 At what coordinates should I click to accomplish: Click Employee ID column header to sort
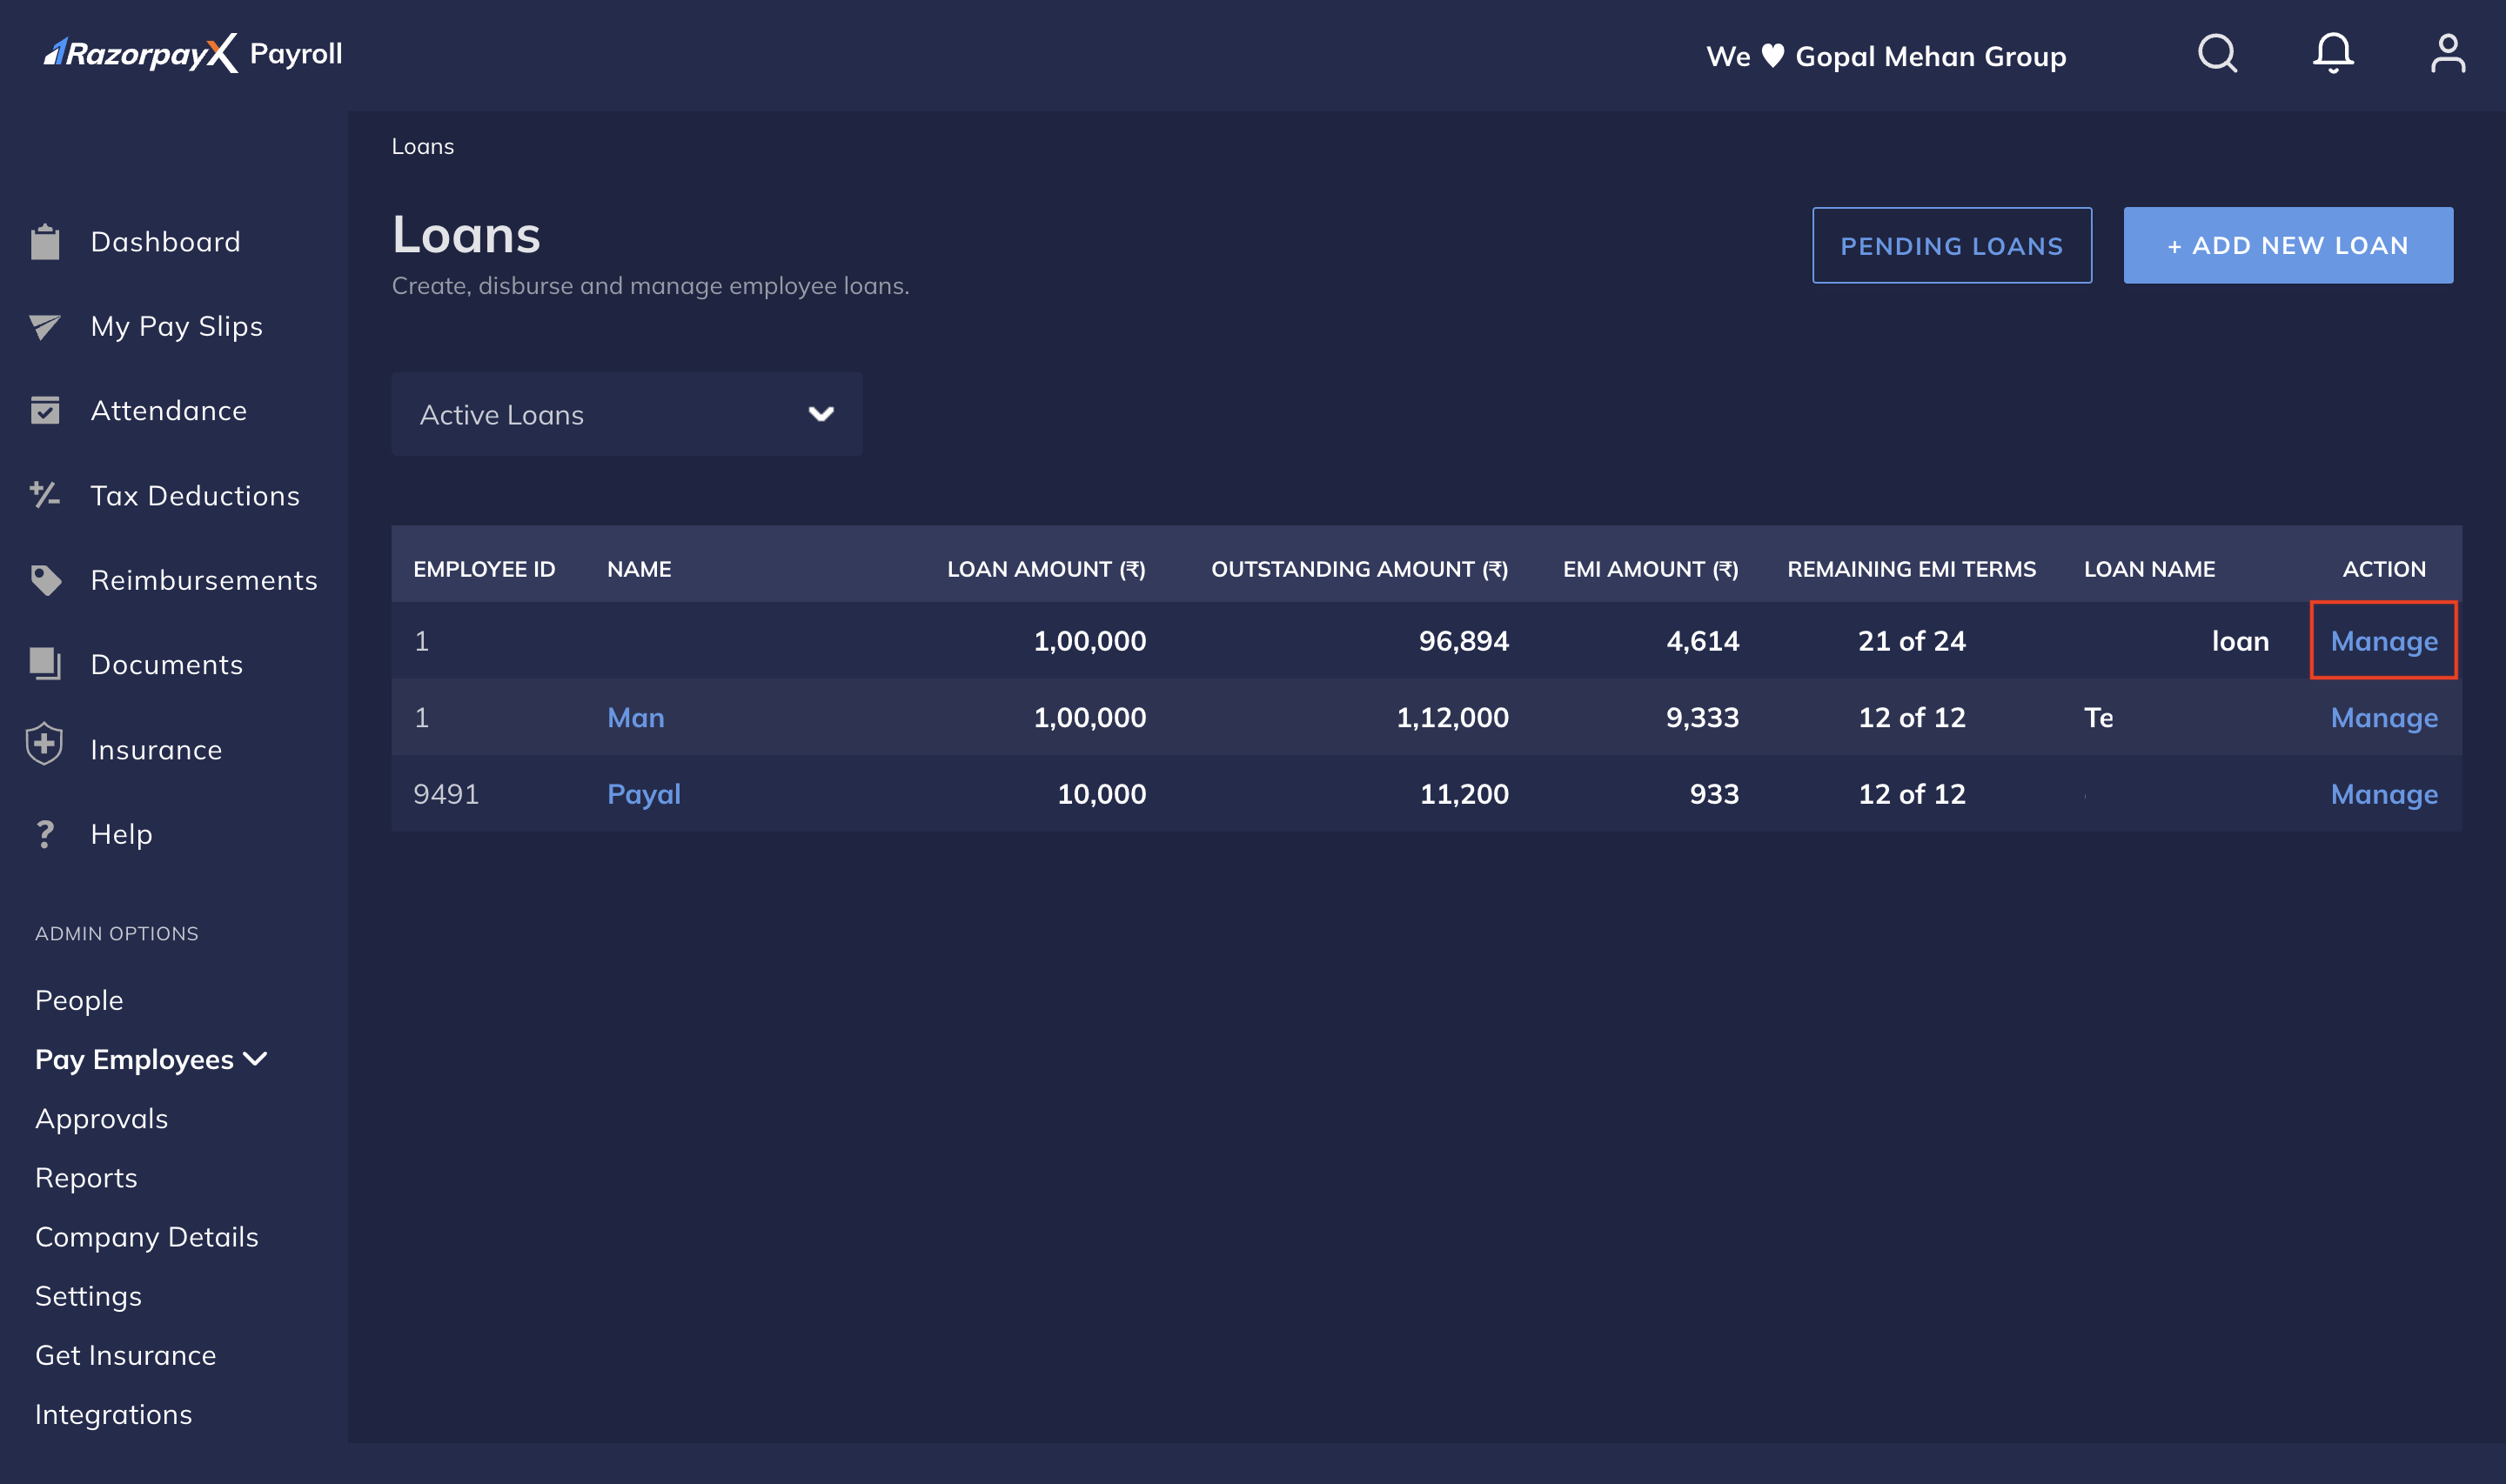coord(485,567)
